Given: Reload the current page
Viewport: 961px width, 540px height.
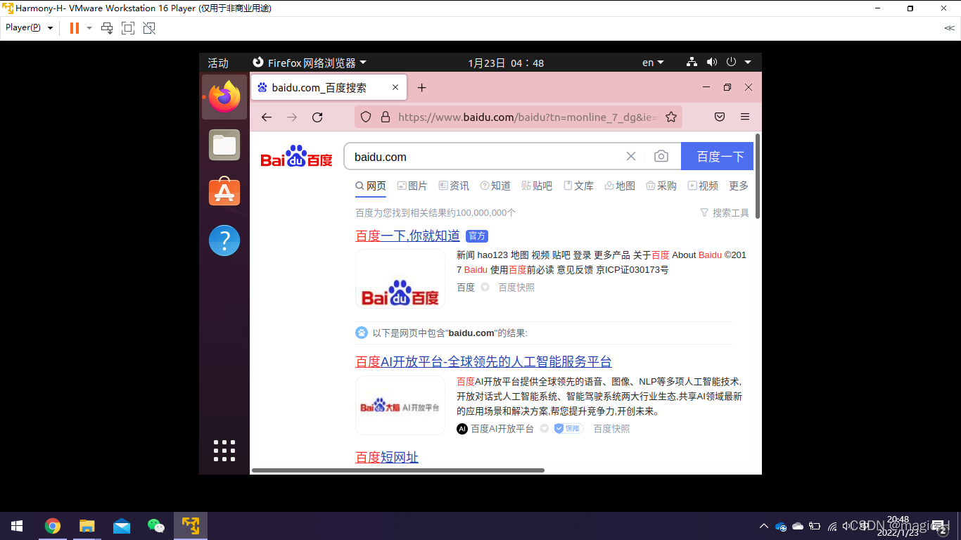Looking at the screenshot, I should [x=317, y=117].
